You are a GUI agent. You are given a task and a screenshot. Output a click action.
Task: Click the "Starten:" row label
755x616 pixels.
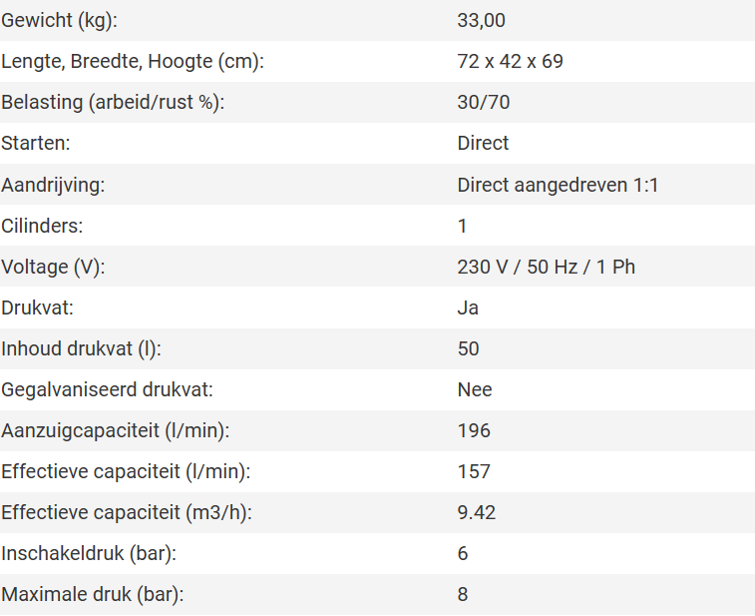(x=36, y=143)
